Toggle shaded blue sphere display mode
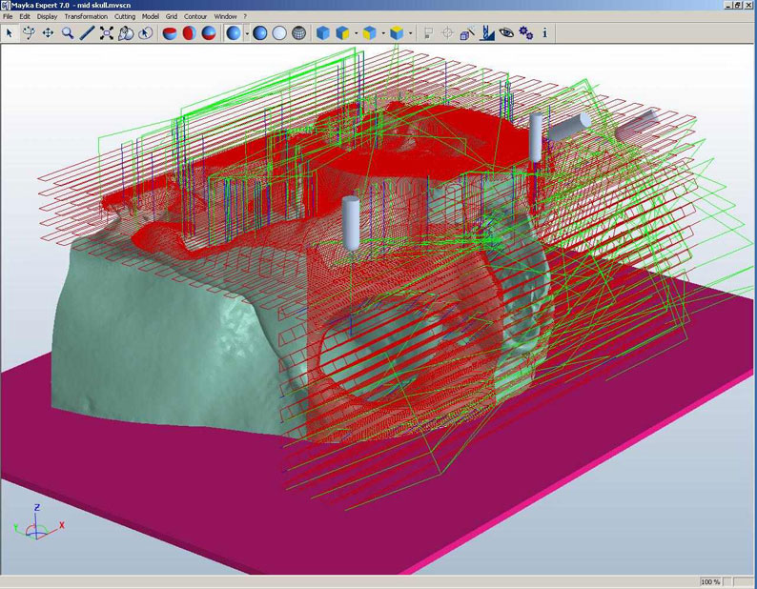The height and width of the screenshot is (589, 757). pyautogui.click(x=234, y=33)
